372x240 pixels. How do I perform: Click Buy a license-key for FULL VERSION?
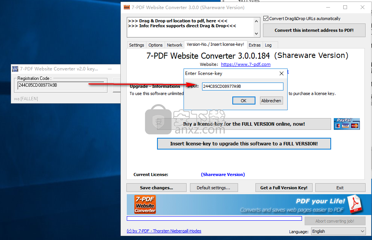[x=244, y=124]
